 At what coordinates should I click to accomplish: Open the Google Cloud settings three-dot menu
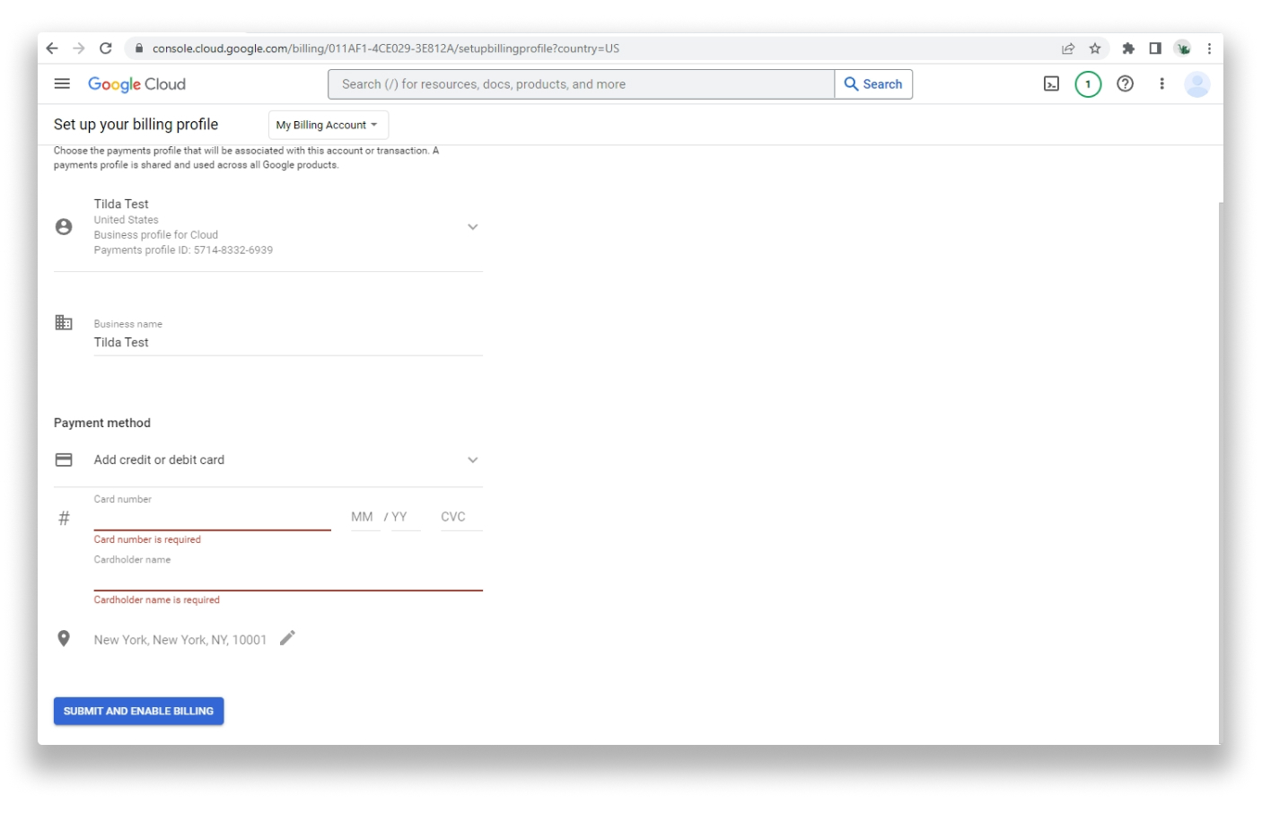tap(1161, 84)
